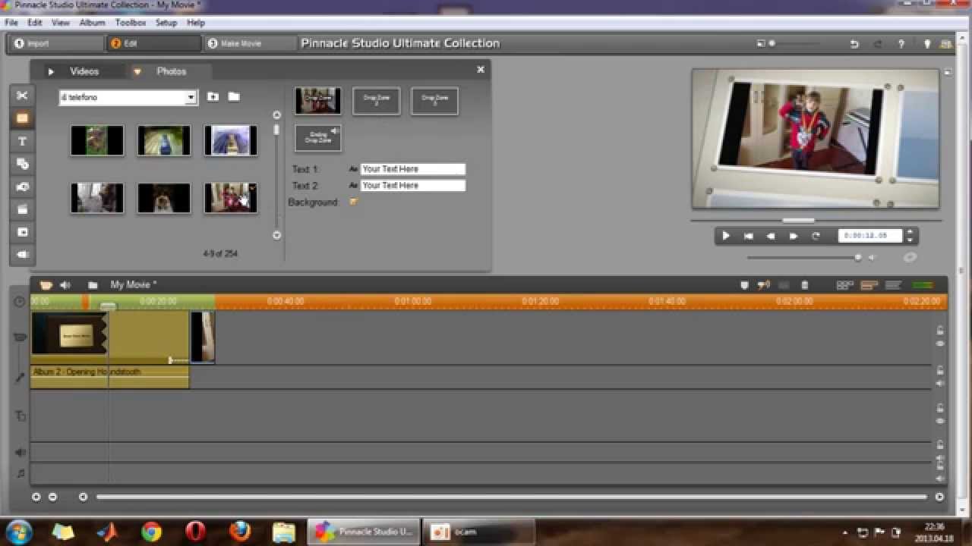972x546 pixels.
Task: Adjust the top preview size slider
Action: tap(772, 43)
